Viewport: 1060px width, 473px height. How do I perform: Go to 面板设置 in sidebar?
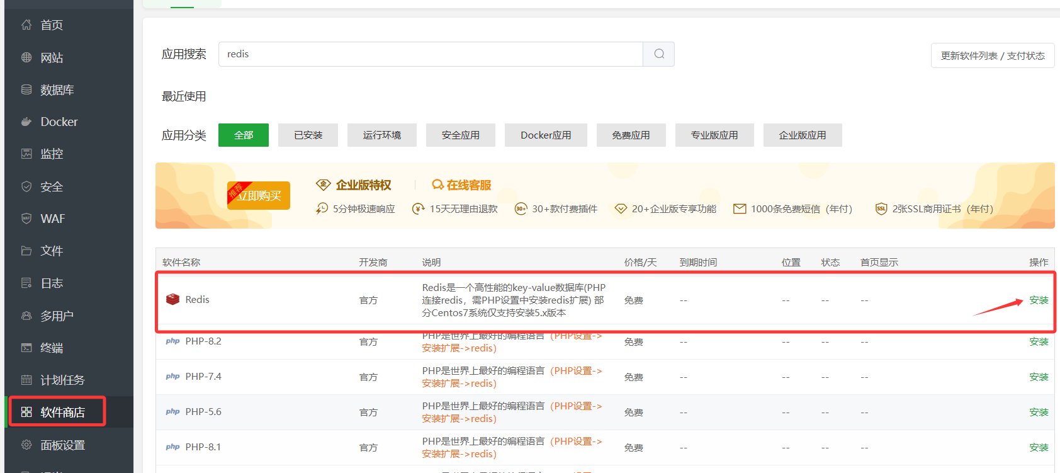point(62,445)
